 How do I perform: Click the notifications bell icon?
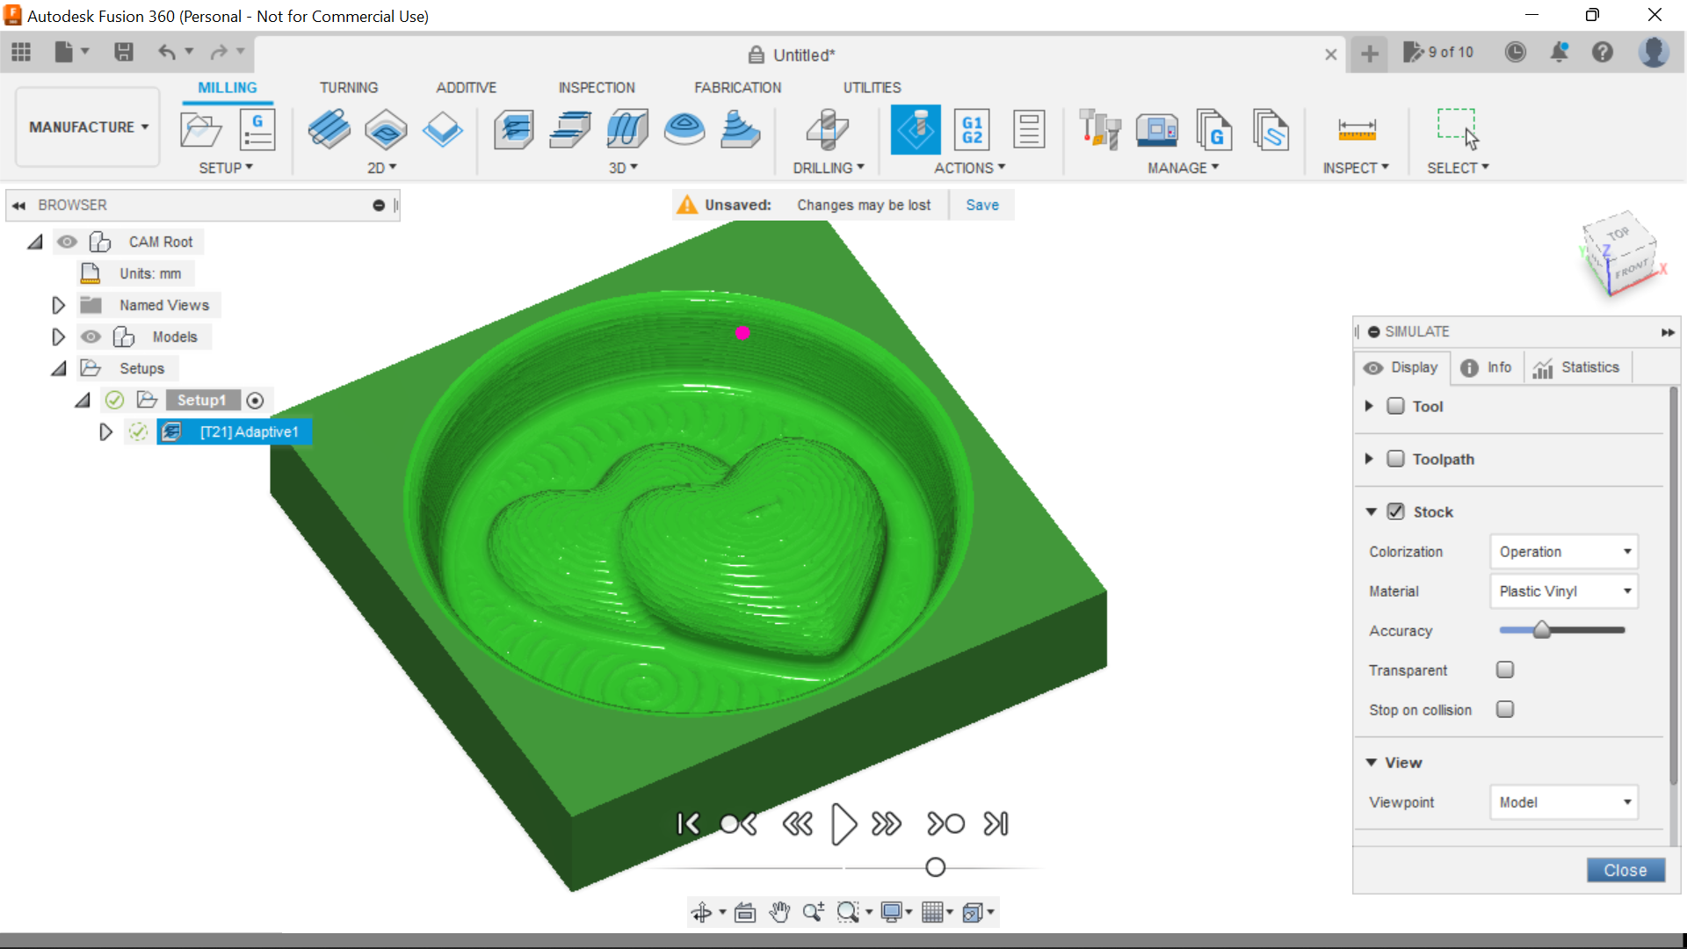pos(1559,53)
